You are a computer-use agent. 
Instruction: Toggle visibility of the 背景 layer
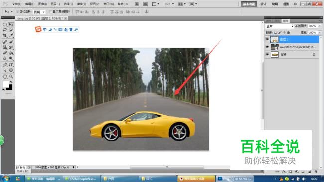pyautogui.click(x=267, y=55)
